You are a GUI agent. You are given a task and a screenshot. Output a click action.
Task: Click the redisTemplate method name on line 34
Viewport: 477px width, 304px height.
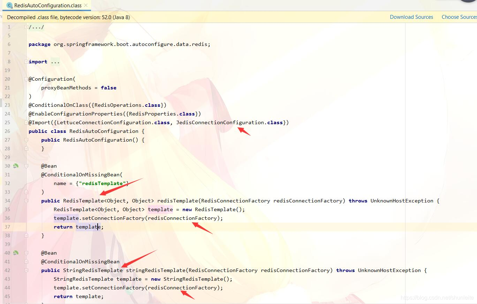(178, 201)
